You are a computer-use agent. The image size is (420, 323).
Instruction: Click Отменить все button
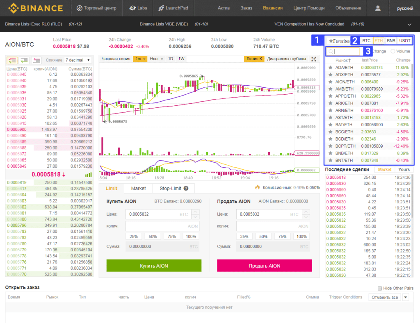coord(385,297)
